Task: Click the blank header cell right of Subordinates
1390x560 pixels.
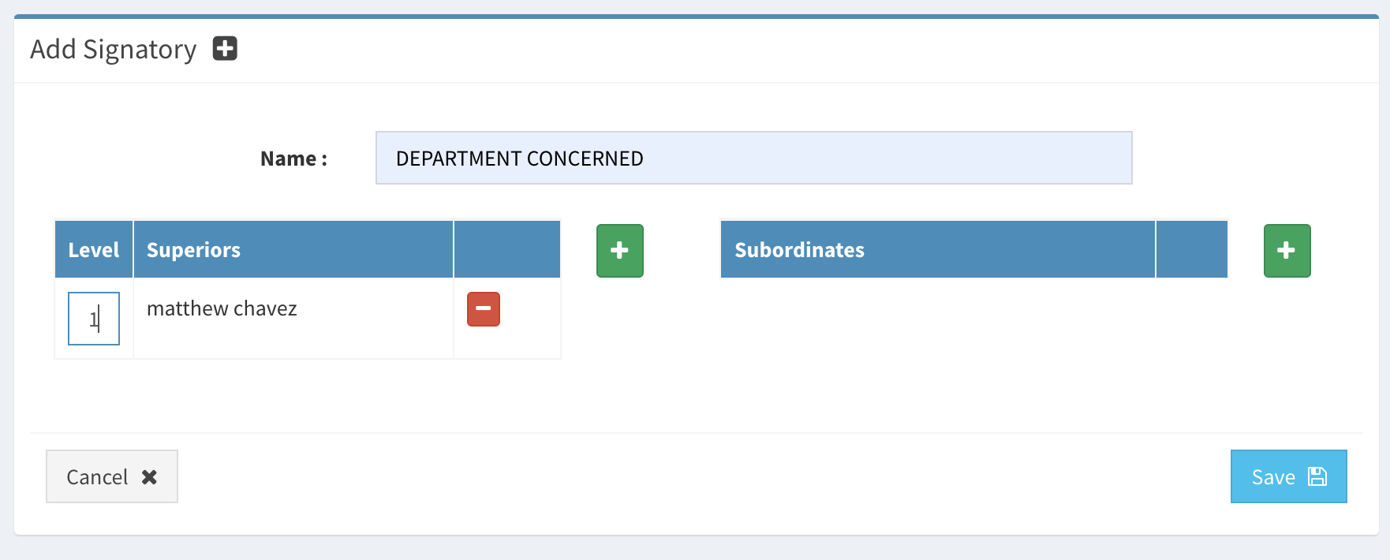Action: click(x=1191, y=250)
